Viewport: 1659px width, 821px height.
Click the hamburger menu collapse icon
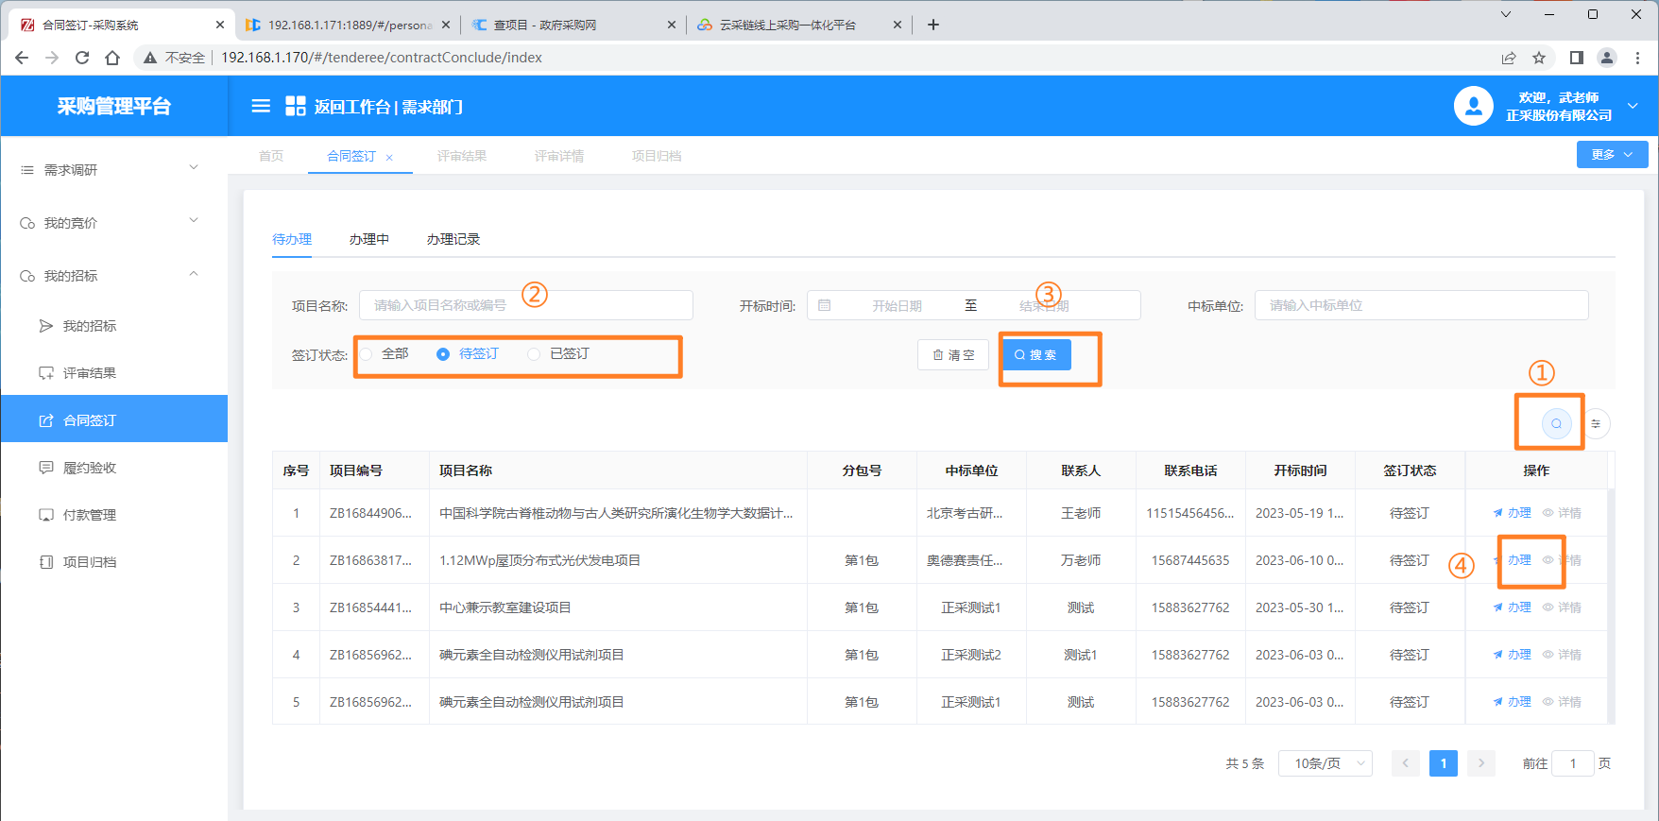[x=261, y=106]
